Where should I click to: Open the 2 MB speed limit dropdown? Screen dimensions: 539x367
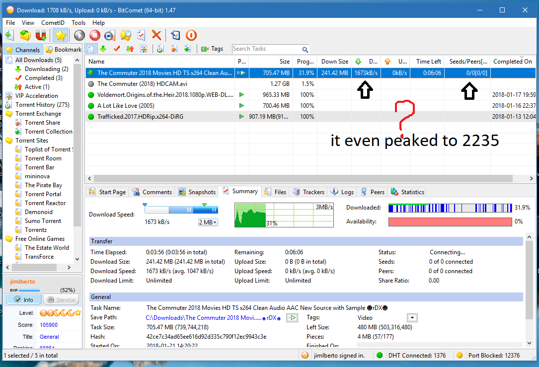[x=208, y=222]
